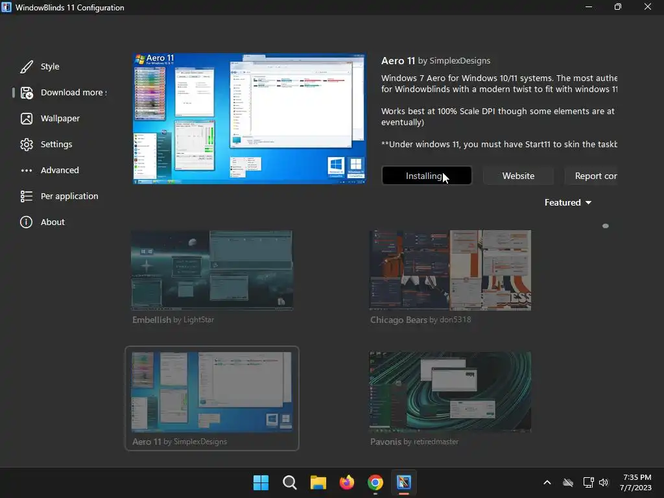This screenshot has height=498, width=664.
Task: Click the WindowBlinds taskbar icon
Action: 404,482
